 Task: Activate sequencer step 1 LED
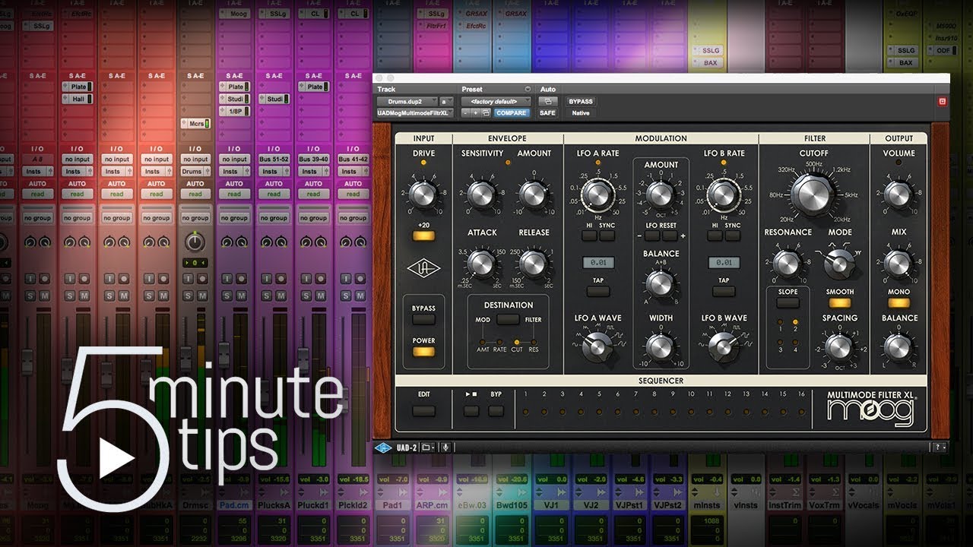point(525,412)
